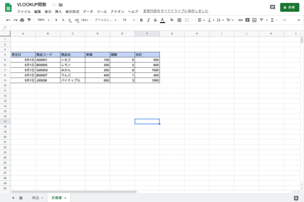Viewport: 304px width, 202px height.
Task: Open the アドオン menu
Action: tap(118, 12)
